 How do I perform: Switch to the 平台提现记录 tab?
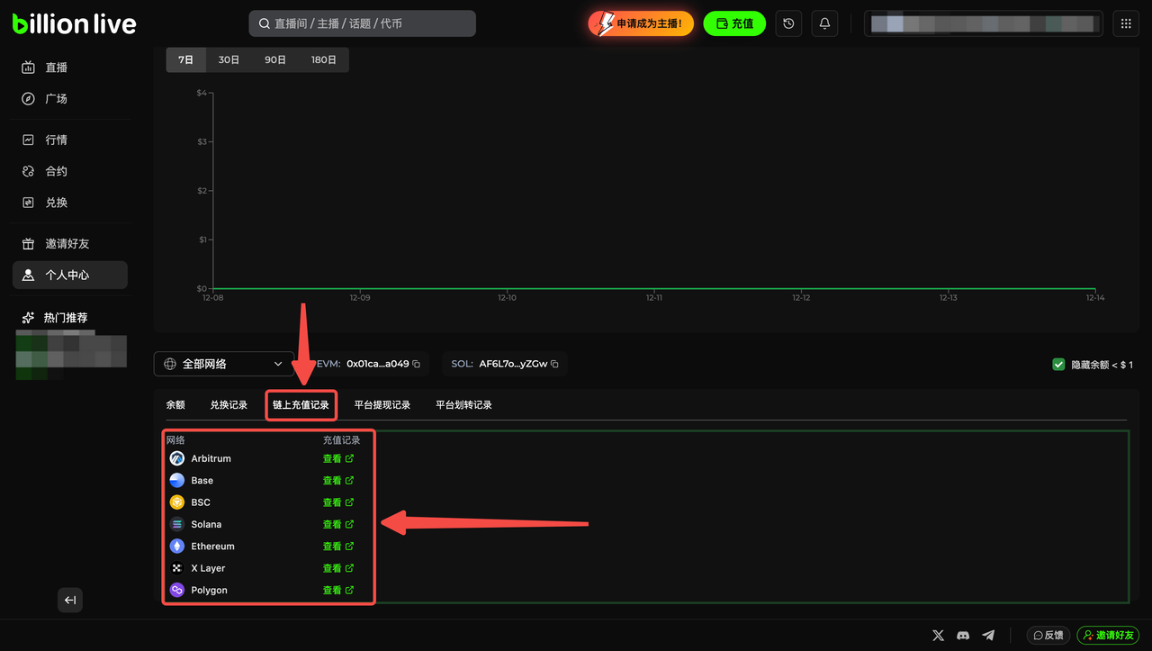tap(382, 405)
